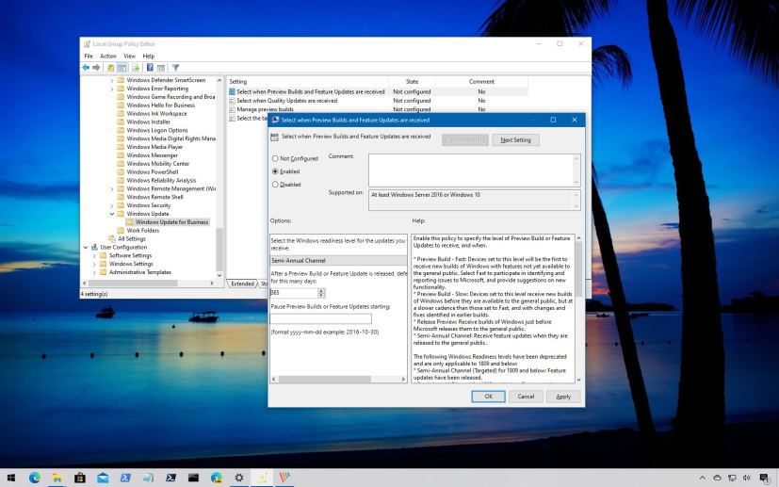Open the Help menu
This screenshot has height=487, width=779.
pyautogui.click(x=148, y=57)
